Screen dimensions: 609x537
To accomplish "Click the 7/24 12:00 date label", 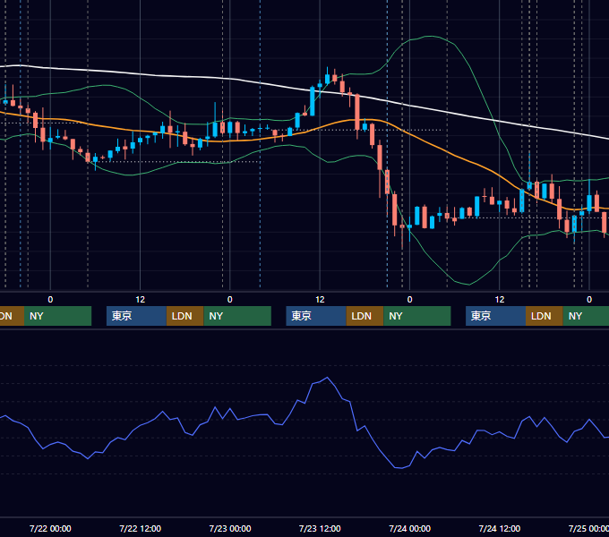I will (500, 528).
